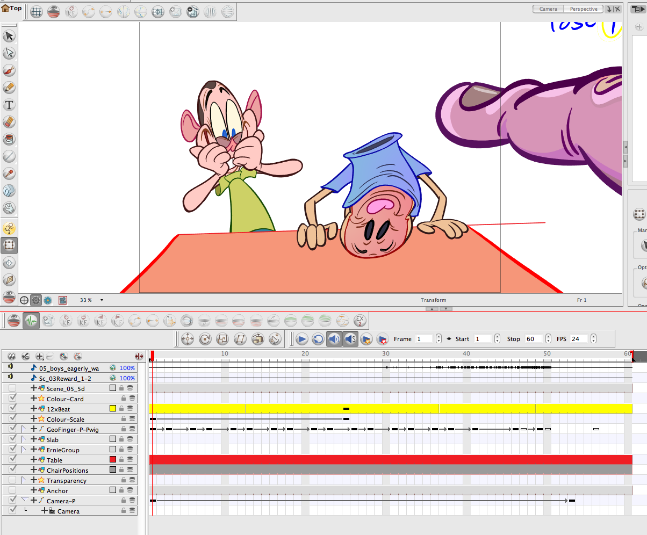The height and width of the screenshot is (535, 647).
Task: Click the yellow 12xBeat colour swatch
Action: click(x=113, y=409)
